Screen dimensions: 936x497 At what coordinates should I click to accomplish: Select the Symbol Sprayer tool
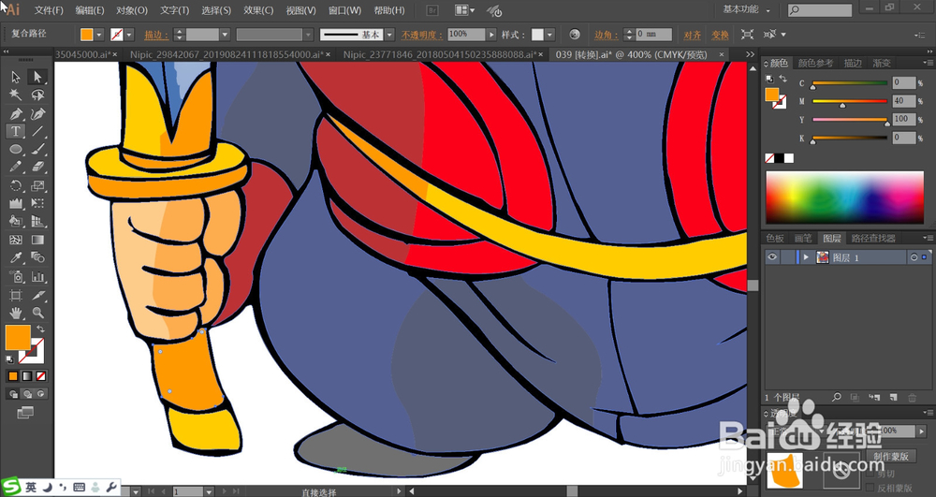tap(16, 276)
